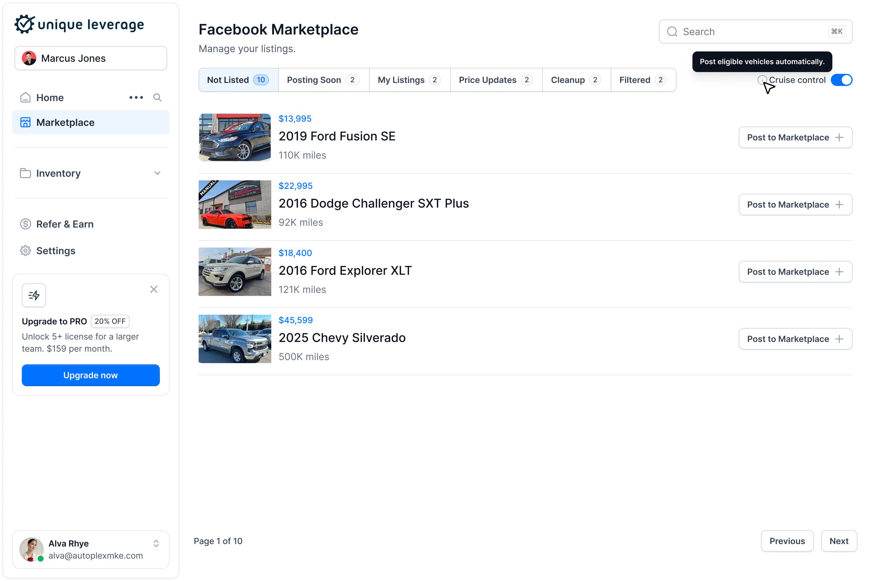872x581 pixels.
Task: Open the My Listings tab
Action: point(410,80)
